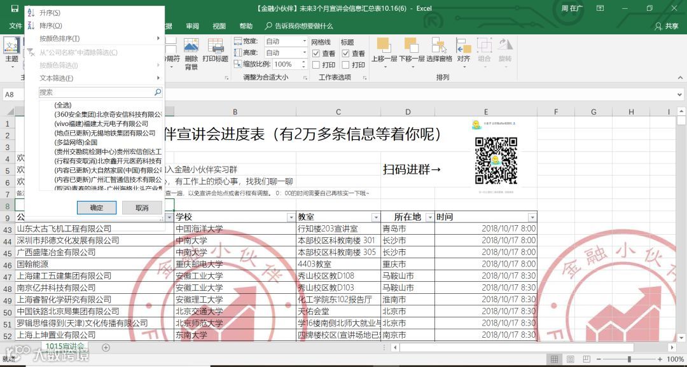The height and width of the screenshot is (367, 687).
Task: Click the zoom slider handle in status bar
Action: point(630,359)
